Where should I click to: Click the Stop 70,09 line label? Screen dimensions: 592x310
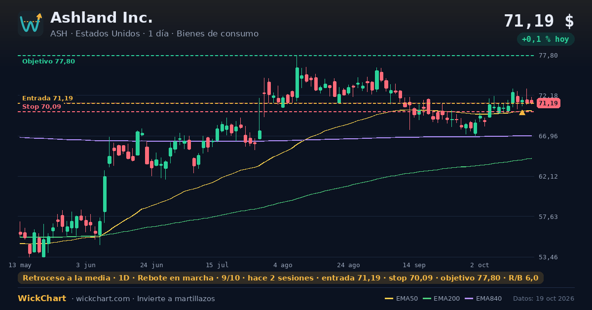(x=41, y=107)
